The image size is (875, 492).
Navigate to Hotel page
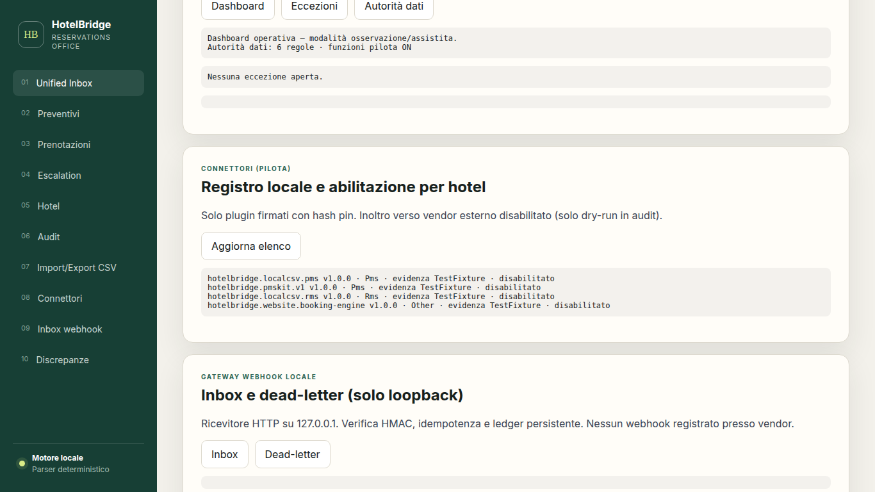pos(78,206)
